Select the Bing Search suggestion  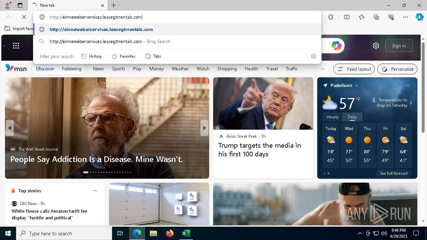(177, 41)
